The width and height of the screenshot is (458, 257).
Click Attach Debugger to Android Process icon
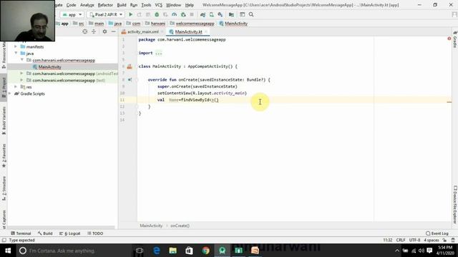point(183,14)
